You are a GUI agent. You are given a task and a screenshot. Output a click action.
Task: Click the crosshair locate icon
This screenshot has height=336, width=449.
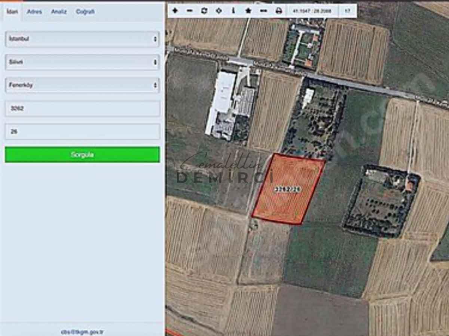(219, 11)
